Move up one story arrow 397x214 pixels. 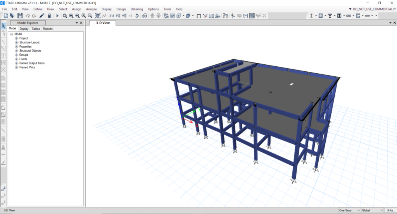[152, 16]
